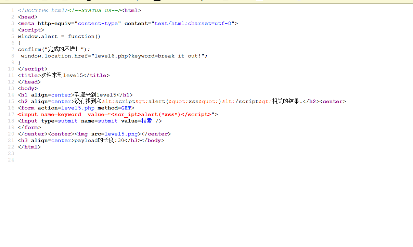This screenshot has width=413, height=247.
Task: Open the level5.png image source link
Action: [121, 134]
